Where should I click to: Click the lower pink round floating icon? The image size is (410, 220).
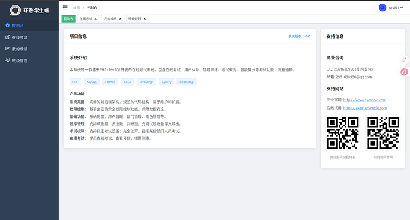pos(404,72)
